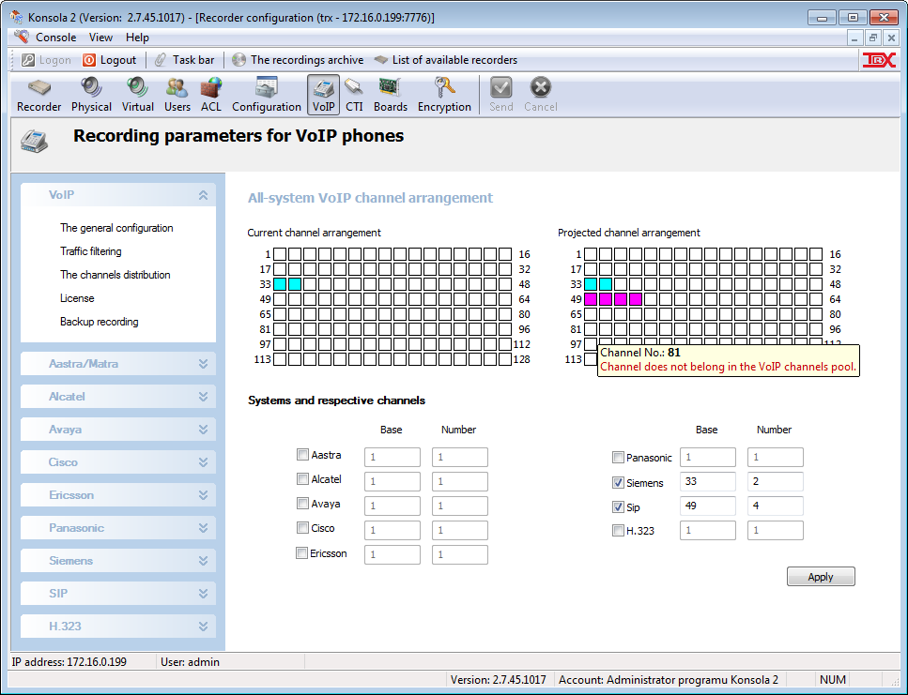
Task: Open the ACL firewall section
Action: click(210, 96)
